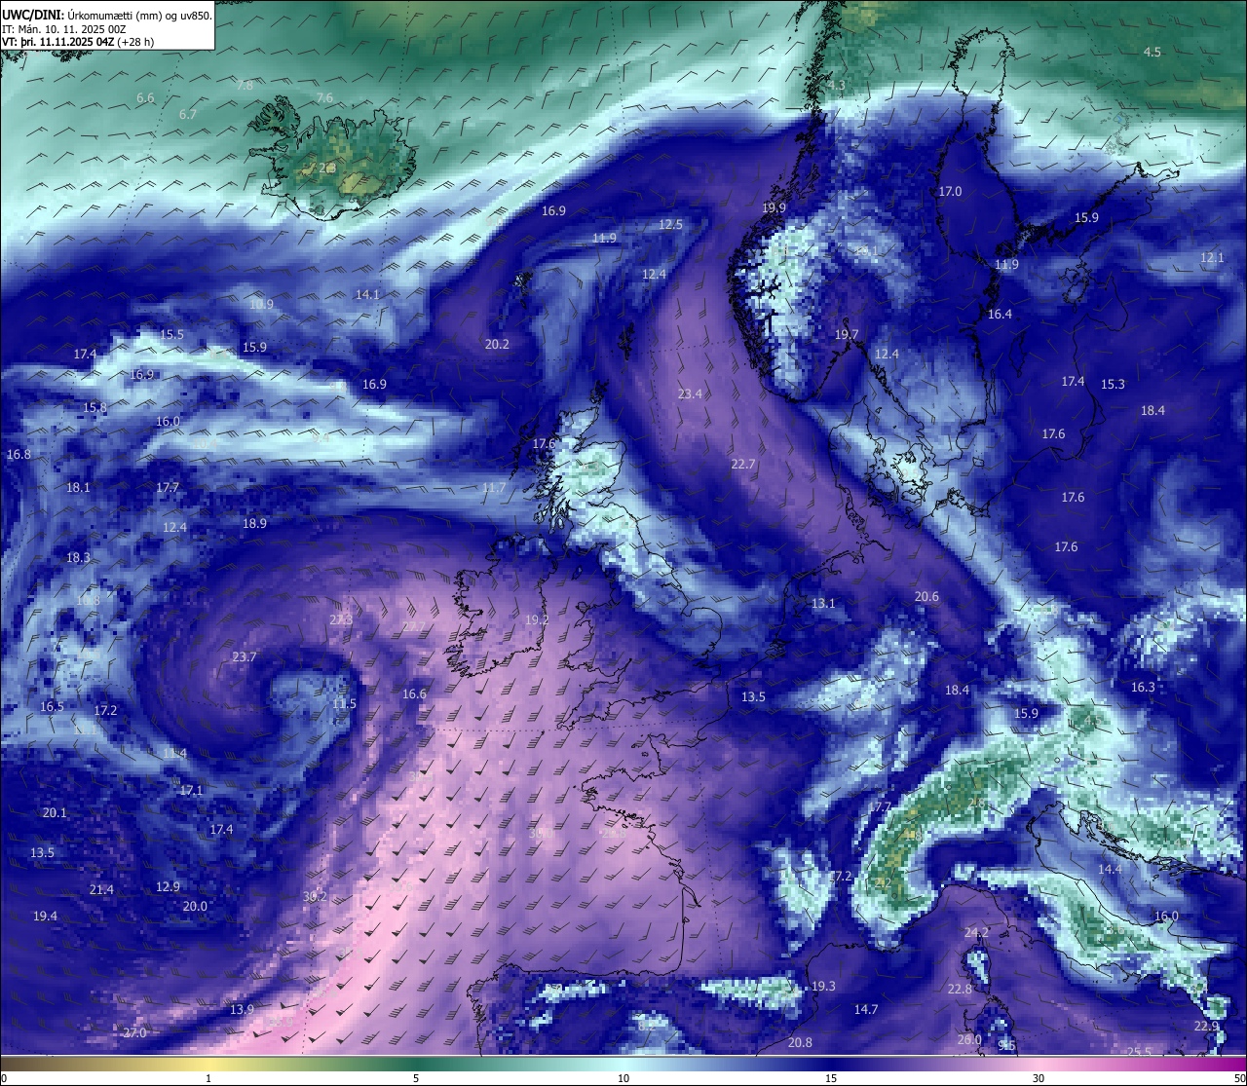Image resolution: width=1247 pixels, height=1086 pixels.
Task: Click the map value 22.7
Action: 743,464
